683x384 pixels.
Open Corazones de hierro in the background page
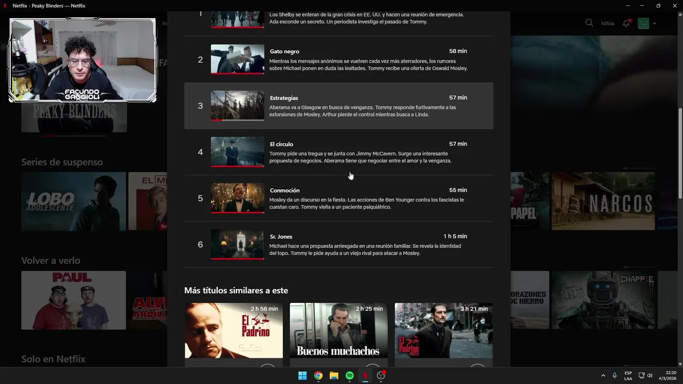(x=530, y=300)
